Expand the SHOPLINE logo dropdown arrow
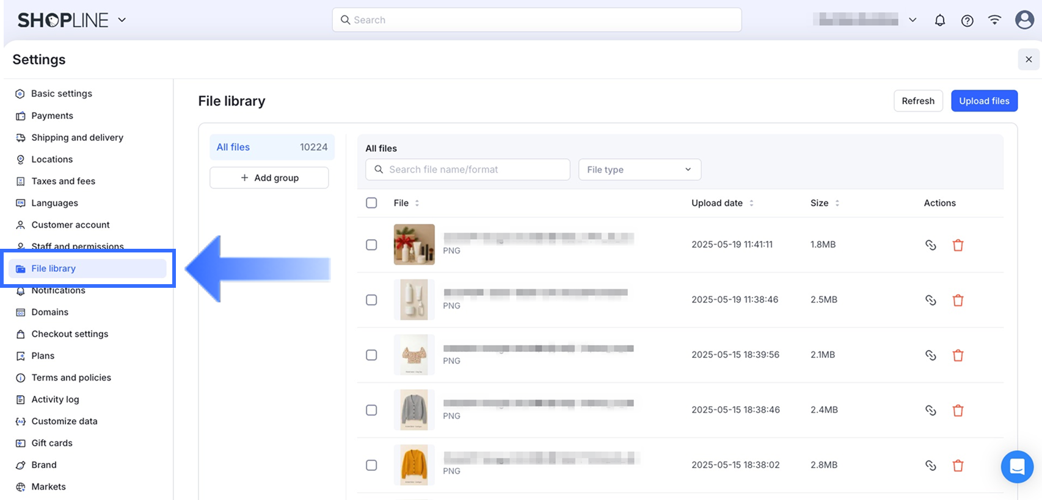The width and height of the screenshot is (1042, 500). [x=122, y=20]
